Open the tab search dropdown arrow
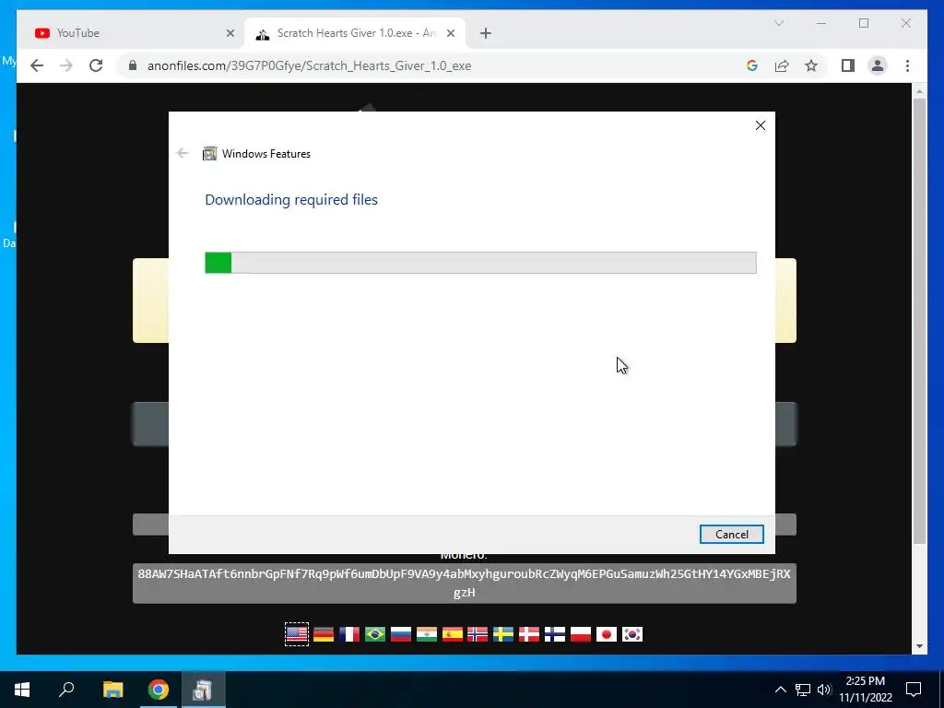944x708 pixels. click(778, 23)
